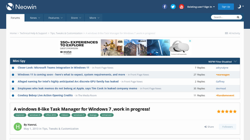Click the Sign Up button
Image resolution: width=250 pixels, height=140 pixels.
coord(226,7)
